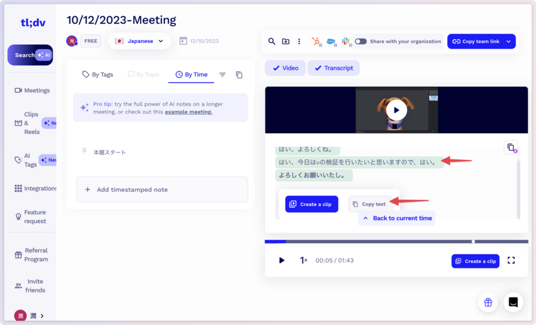
Task: Change the 1x playback speed
Action: [304, 260]
